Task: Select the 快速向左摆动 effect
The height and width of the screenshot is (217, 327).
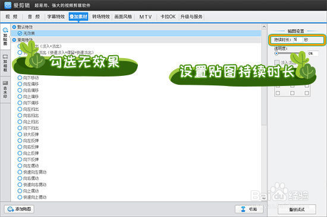Action: tap(32, 172)
